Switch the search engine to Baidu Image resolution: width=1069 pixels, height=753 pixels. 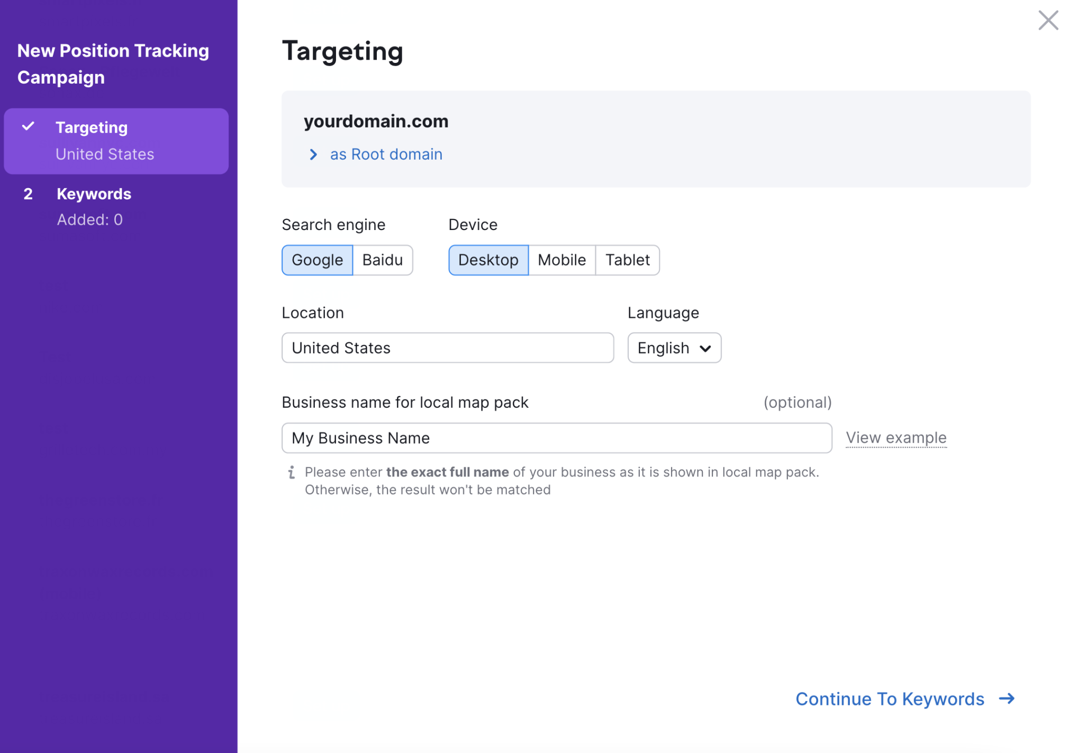pos(382,260)
